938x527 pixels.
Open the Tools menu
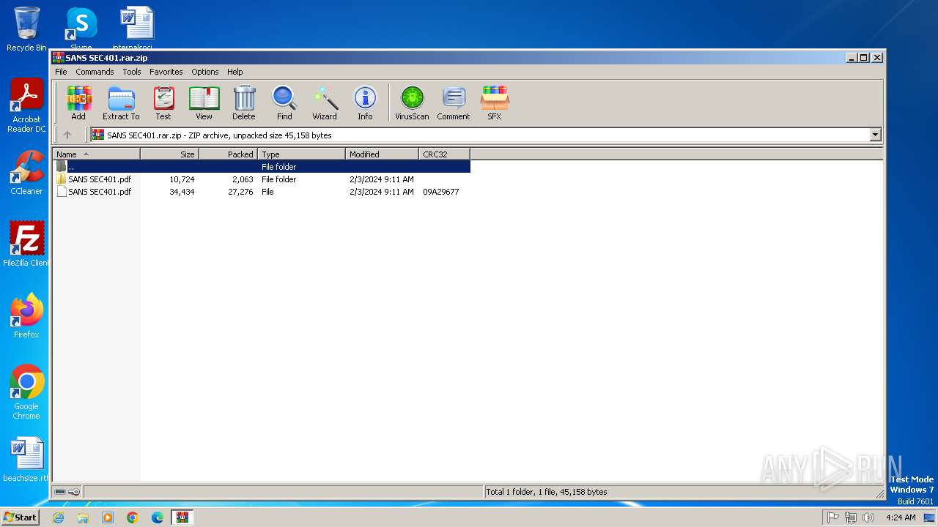(x=132, y=72)
